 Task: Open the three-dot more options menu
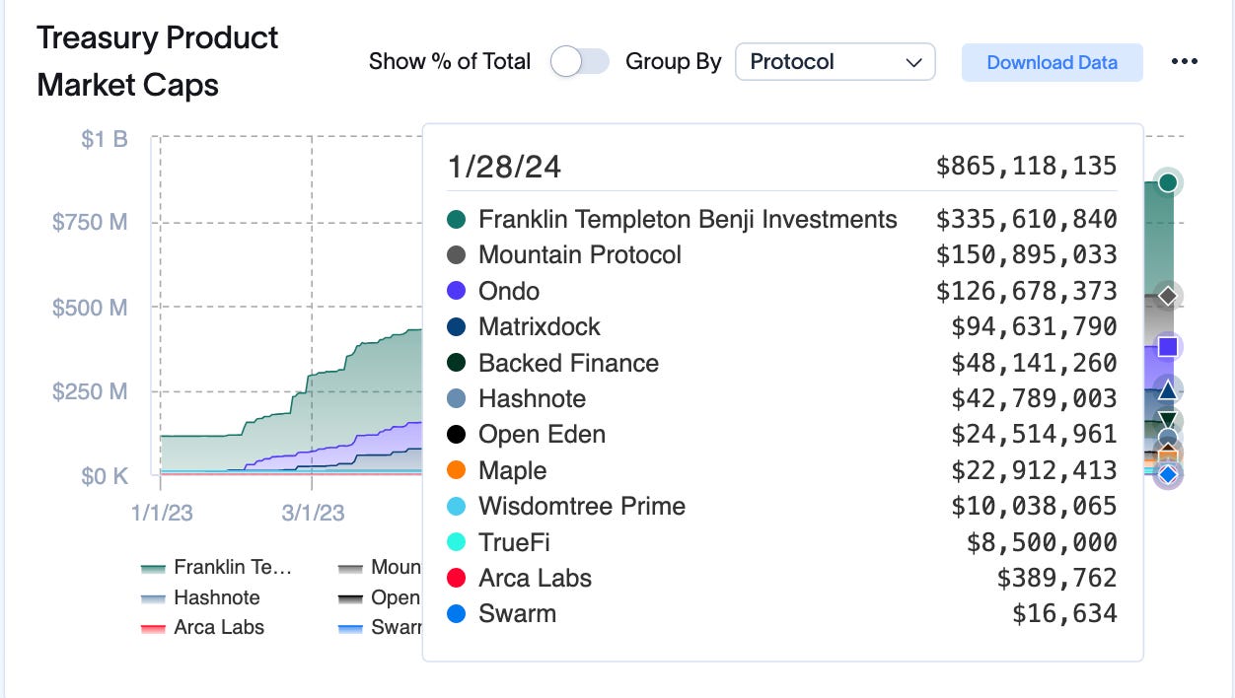[x=1184, y=61]
